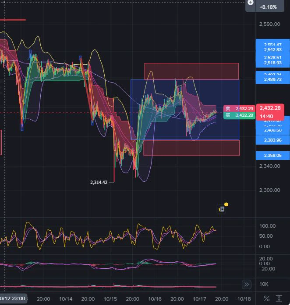Select the blue rectangle range box
Screen dimensions: 290x305
tap(185, 110)
